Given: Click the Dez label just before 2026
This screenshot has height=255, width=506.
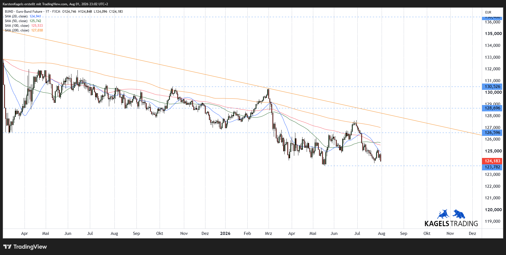Looking at the screenshot, I should (205, 233).
